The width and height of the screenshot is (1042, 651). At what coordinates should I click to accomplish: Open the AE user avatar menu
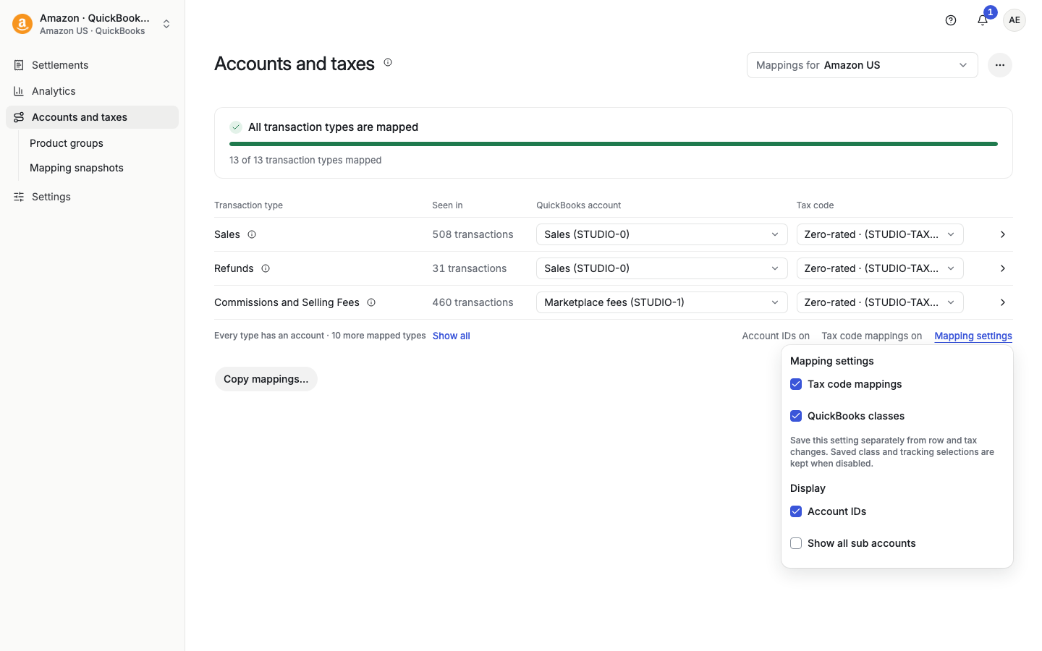click(x=1015, y=20)
